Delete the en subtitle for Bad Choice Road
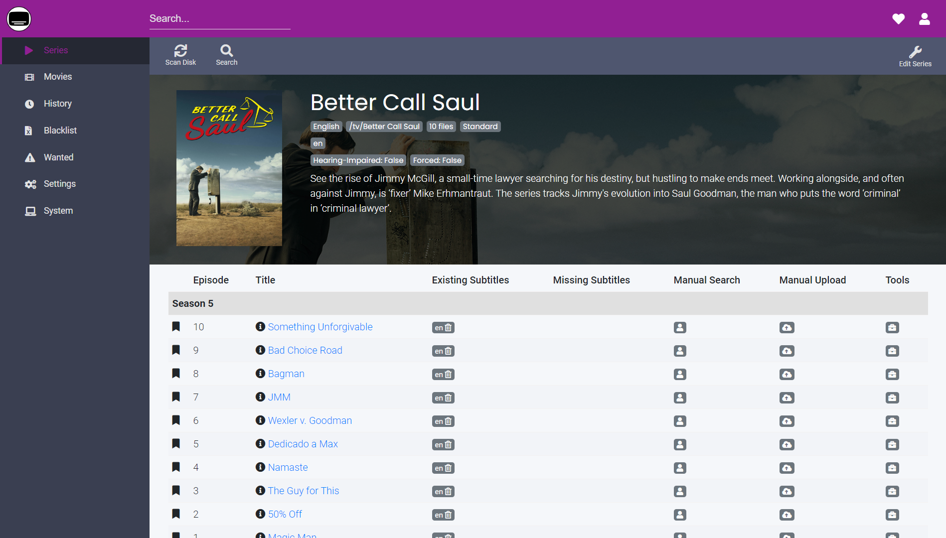The width and height of the screenshot is (946, 538). click(x=448, y=351)
